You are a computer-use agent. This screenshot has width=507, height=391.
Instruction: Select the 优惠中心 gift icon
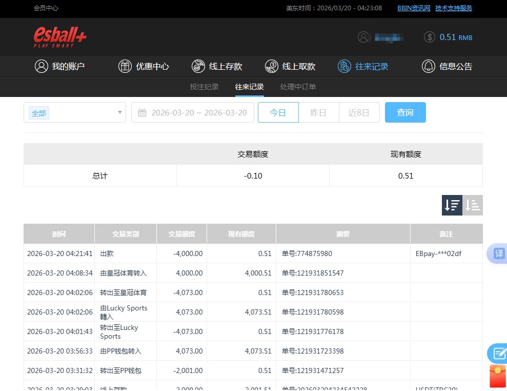click(x=125, y=66)
